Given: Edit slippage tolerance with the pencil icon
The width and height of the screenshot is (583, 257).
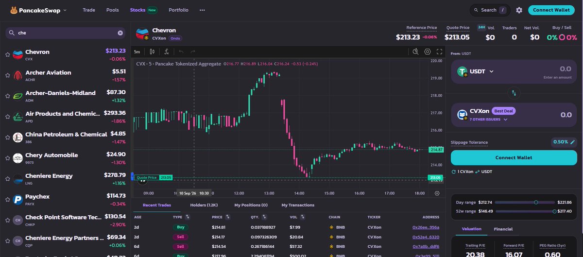Looking at the screenshot, I should 573,142.
